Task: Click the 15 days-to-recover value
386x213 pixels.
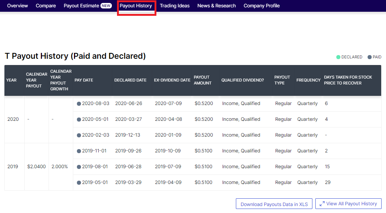Action: (x=327, y=167)
